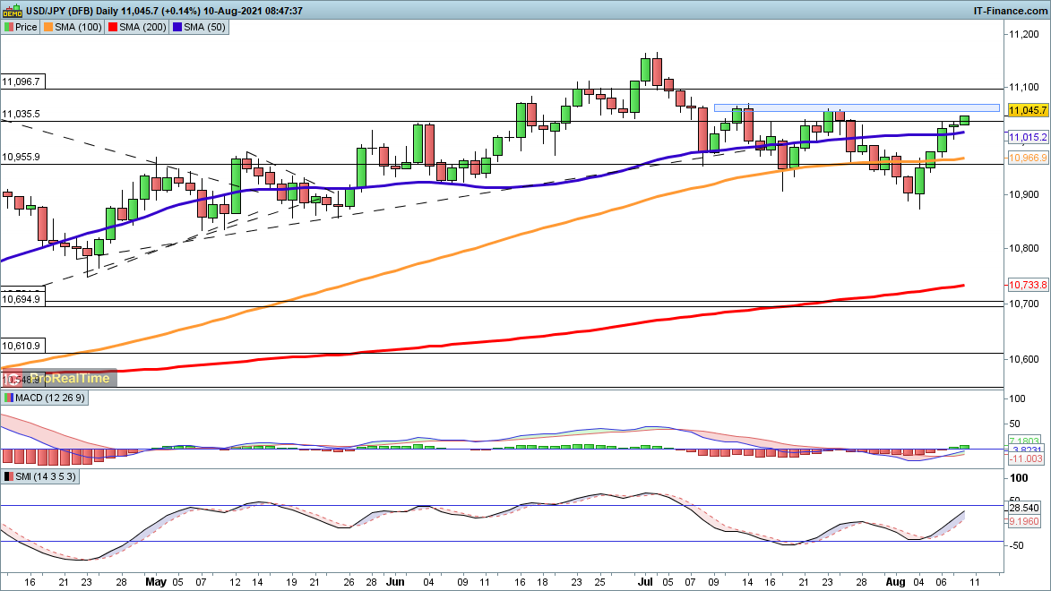Open the IT-Finance.com link
Screen dimensions: 1051x591
tap(1010, 12)
